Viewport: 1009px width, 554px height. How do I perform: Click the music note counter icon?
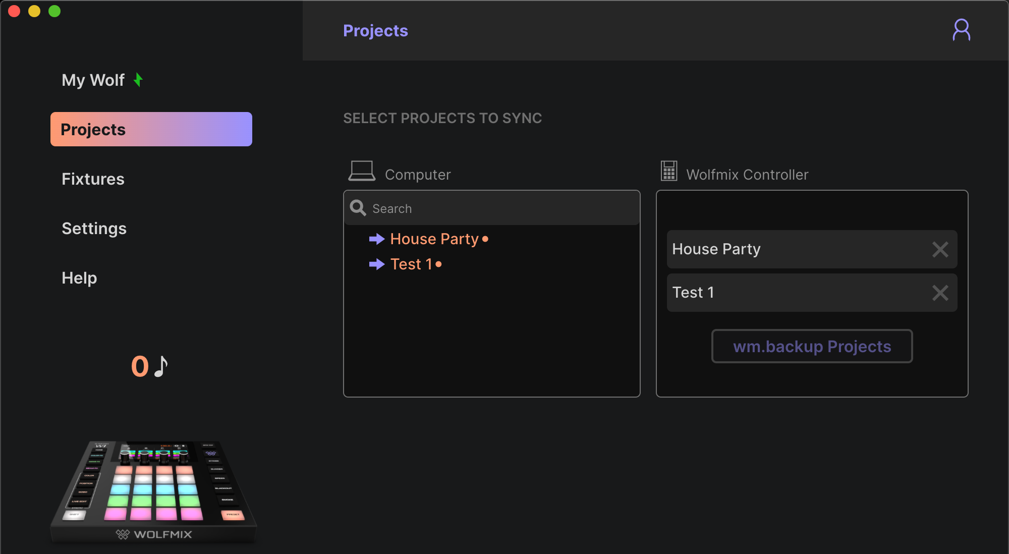[x=161, y=366]
